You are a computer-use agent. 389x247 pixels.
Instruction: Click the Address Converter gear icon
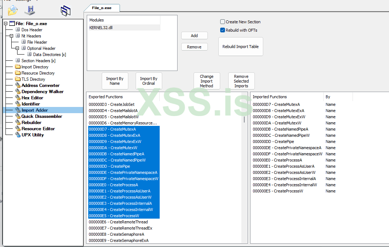click(18, 85)
